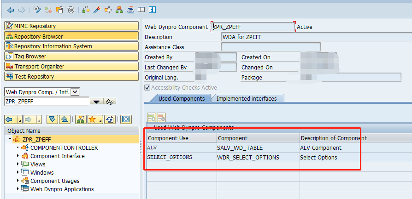This screenshot has width=412, height=199.
Task: Click the ZPR_ZPEFF object name input field
Action: click(x=47, y=102)
